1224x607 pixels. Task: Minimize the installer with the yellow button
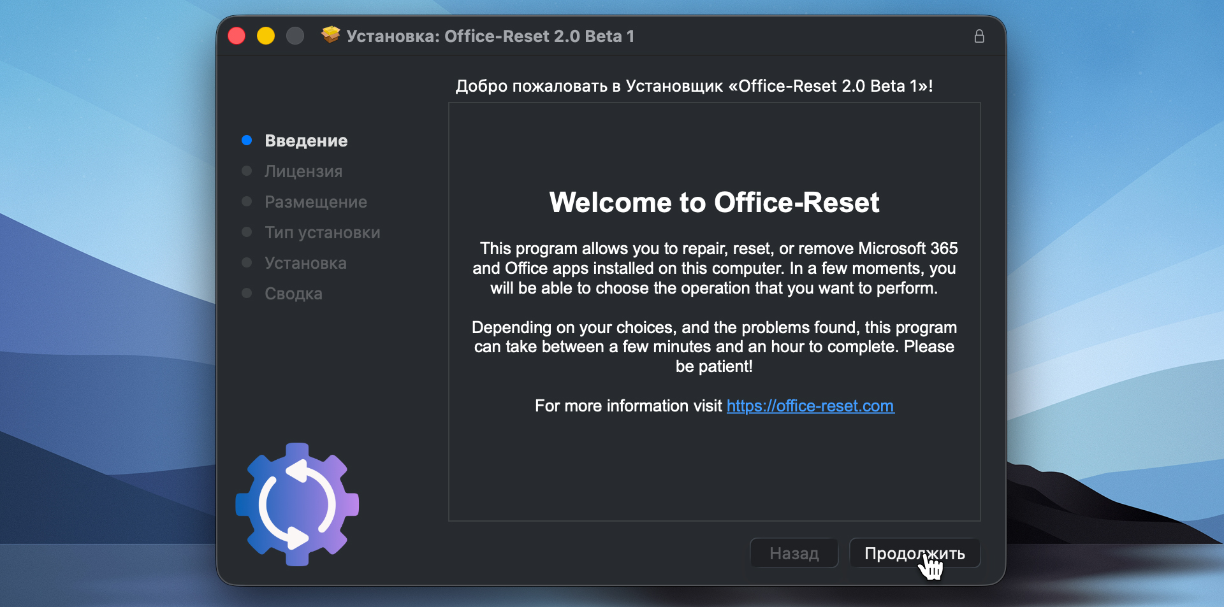pyautogui.click(x=266, y=36)
